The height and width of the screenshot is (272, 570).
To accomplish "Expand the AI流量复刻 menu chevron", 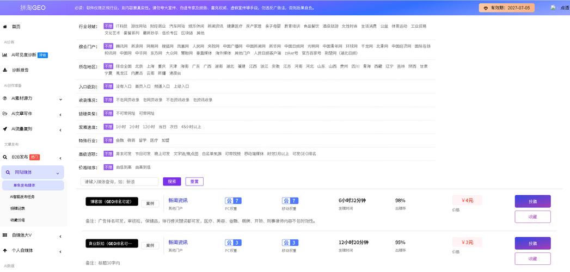I will click(60, 130).
